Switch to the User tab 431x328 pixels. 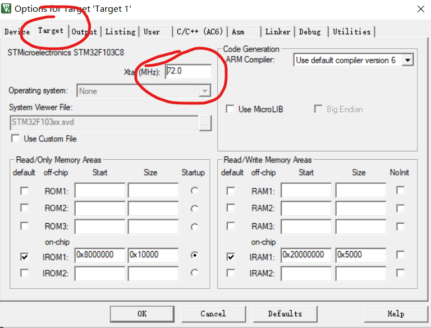[156, 31]
